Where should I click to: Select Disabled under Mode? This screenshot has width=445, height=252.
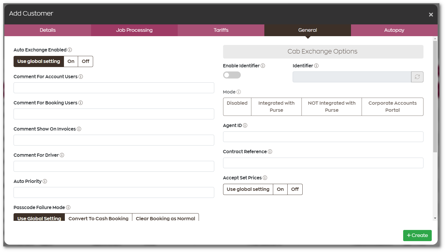pyautogui.click(x=237, y=106)
